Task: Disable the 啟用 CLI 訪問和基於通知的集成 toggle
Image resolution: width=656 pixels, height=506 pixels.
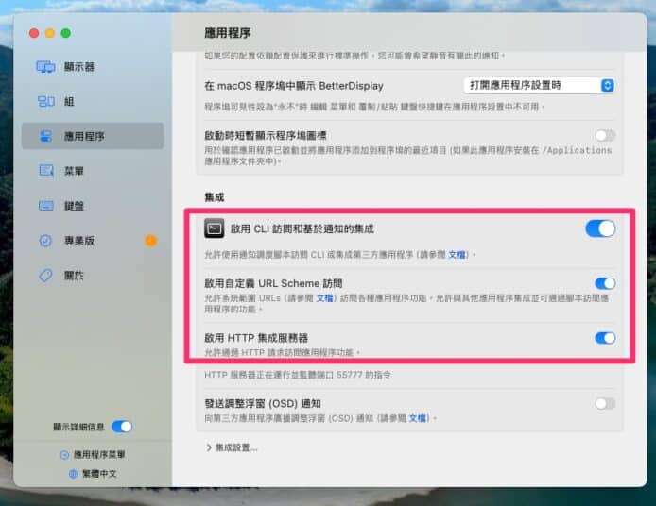Action: pyautogui.click(x=599, y=228)
